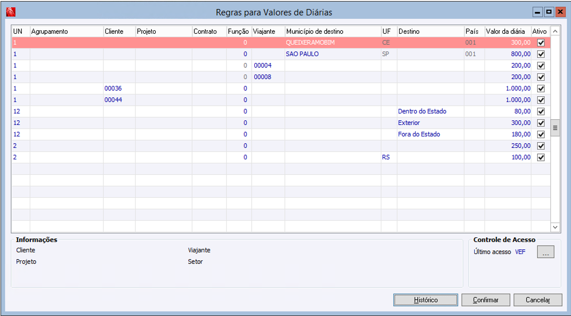Click Valor da diária column header
This screenshot has width=571, height=316.
coord(507,32)
